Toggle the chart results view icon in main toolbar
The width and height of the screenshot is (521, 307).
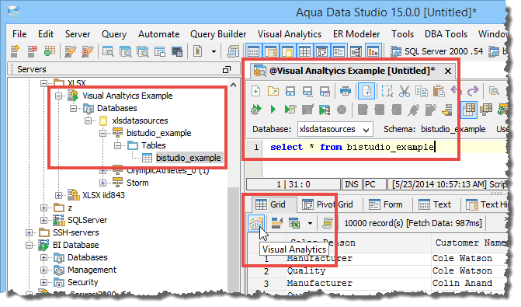click(x=373, y=51)
